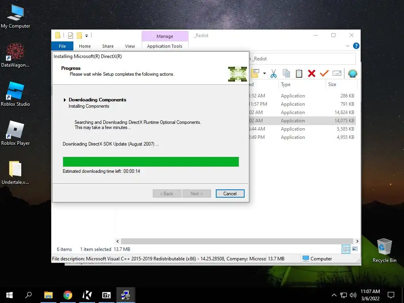The width and height of the screenshot is (404, 303).
Task: Click the volume speaker tray icon
Action: click(353, 295)
